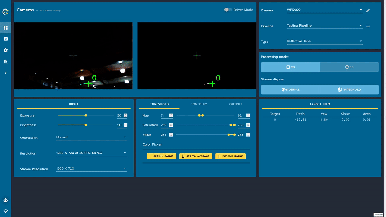Open the Stream Resolution dropdown
Viewport: 386px width, 217px height.
coord(92,169)
